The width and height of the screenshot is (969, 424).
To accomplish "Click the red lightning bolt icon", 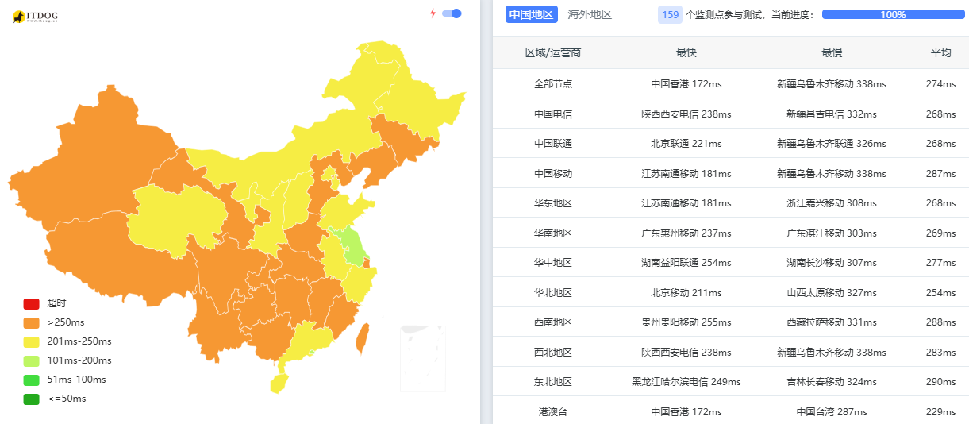I will pyautogui.click(x=433, y=13).
